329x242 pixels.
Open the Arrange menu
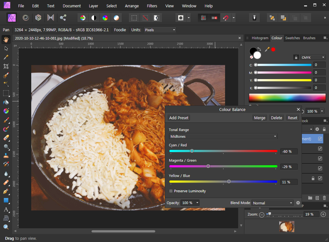[132, 6]
